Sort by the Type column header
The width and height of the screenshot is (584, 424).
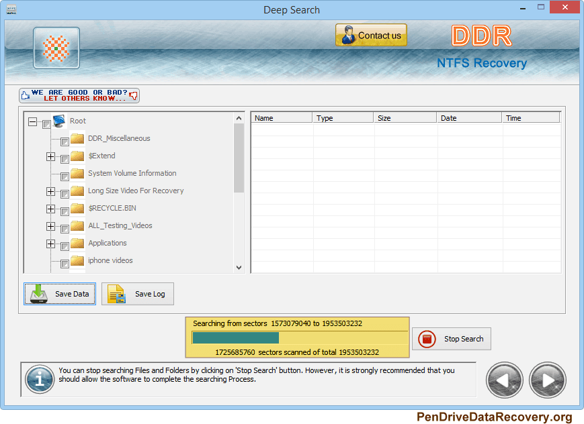[343, 118]
